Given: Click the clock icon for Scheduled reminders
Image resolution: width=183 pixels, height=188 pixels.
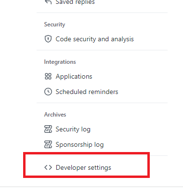Looking at the screenshot, I should pyautogui.click(x=48, y=92).
